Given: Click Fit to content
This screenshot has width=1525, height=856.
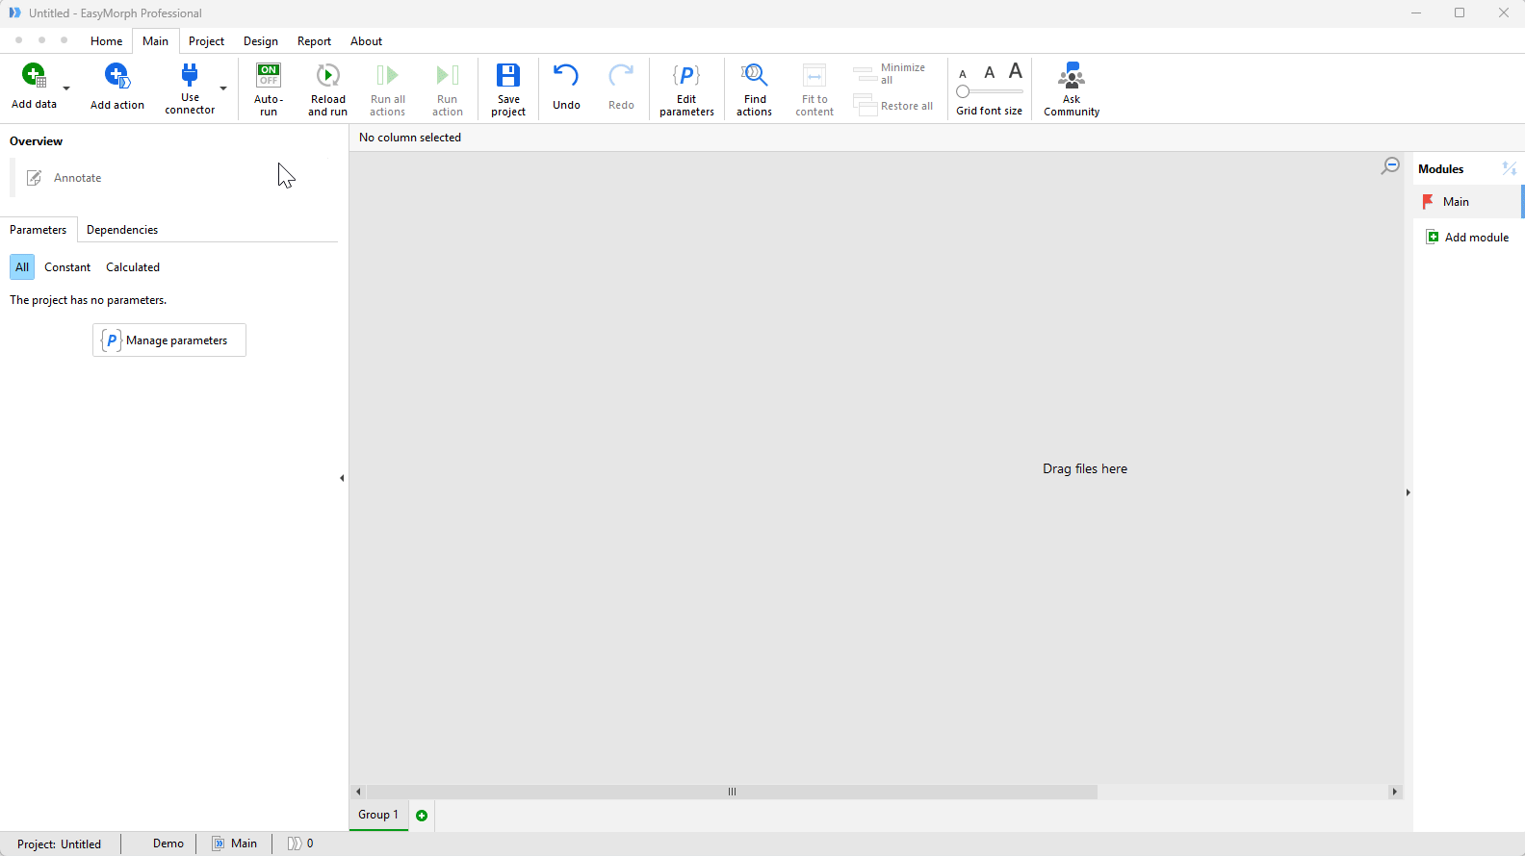Looking at the screenshot, I should tap(814, 88).
